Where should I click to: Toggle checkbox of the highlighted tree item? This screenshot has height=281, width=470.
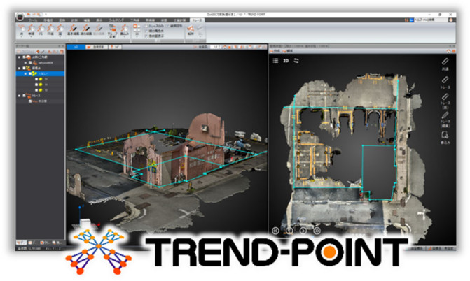[30, 73]
